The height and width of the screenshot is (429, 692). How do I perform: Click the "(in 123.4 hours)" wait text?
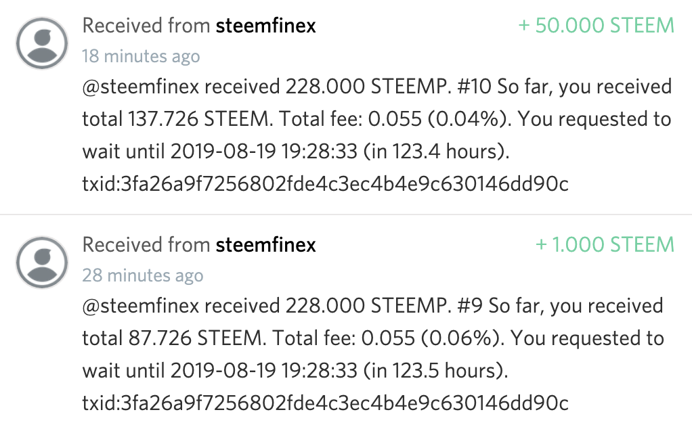click(x=436, y=152)
